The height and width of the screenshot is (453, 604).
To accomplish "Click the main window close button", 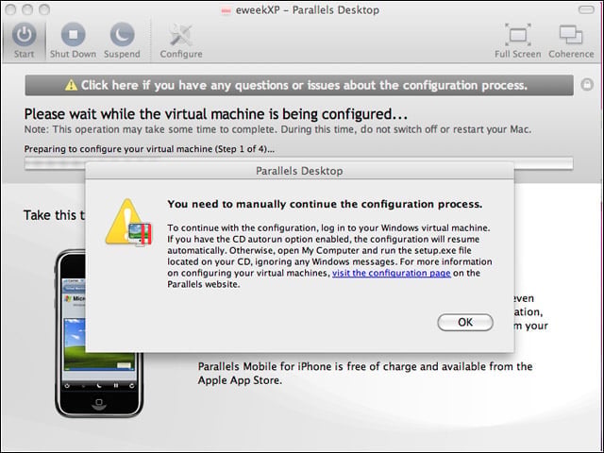I will (10, 9).
